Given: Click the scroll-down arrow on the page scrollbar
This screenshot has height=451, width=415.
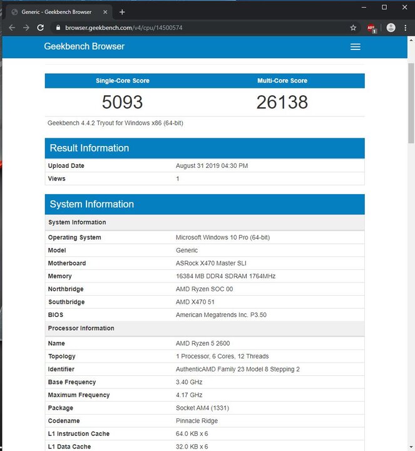Looking at the screenshot, I should [411, 447].
